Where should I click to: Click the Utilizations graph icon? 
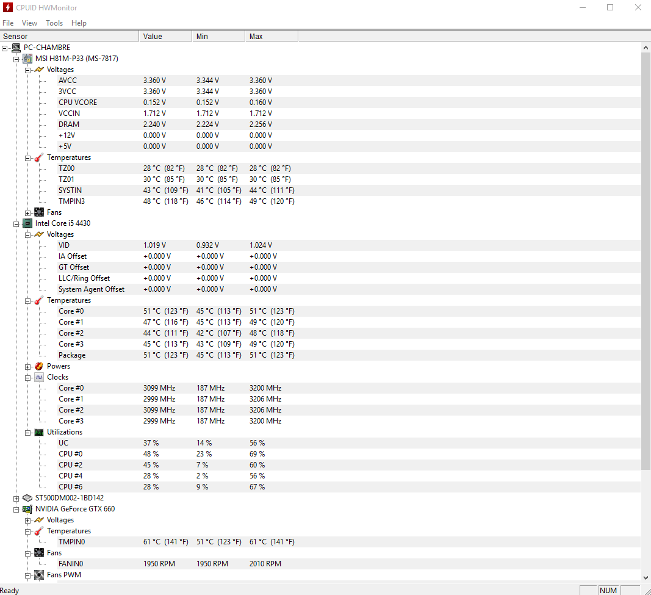[x=39, y=432]
